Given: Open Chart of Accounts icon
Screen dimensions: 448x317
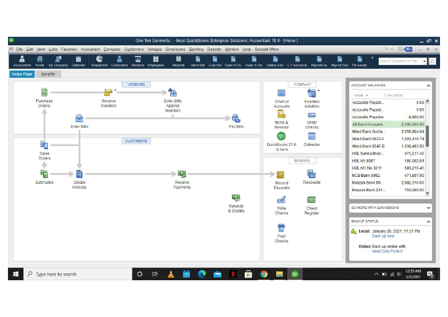Looking at the screenshot, I should pyautogui.click(x=281, y=93).
